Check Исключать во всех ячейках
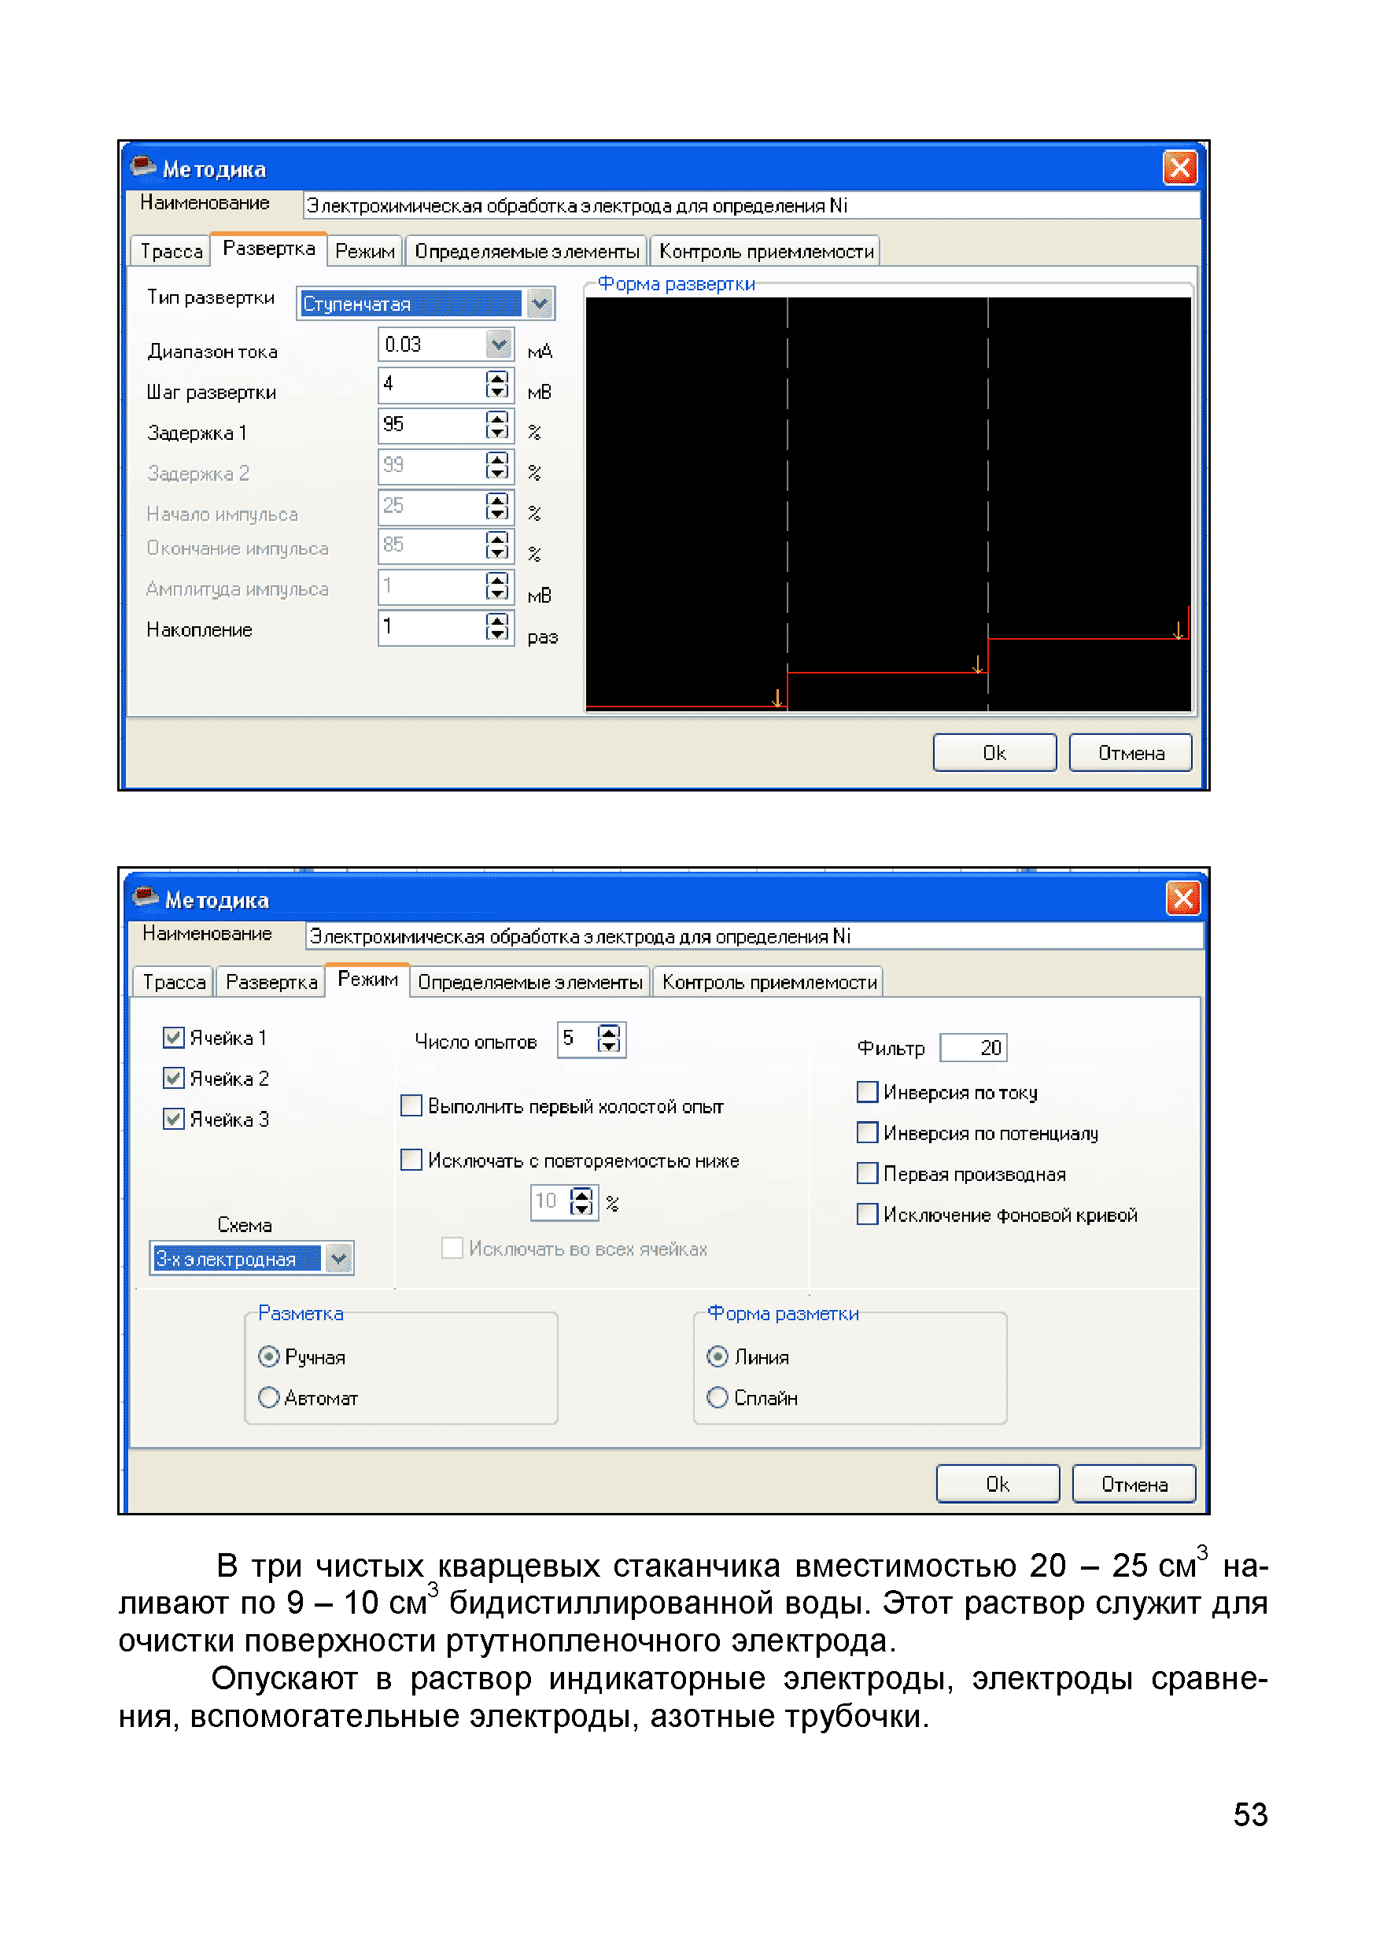The image size is (1376, 1952). coord(452,1248)
